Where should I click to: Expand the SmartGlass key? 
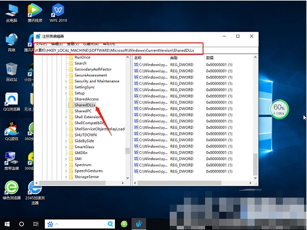(x=66, y=147)
